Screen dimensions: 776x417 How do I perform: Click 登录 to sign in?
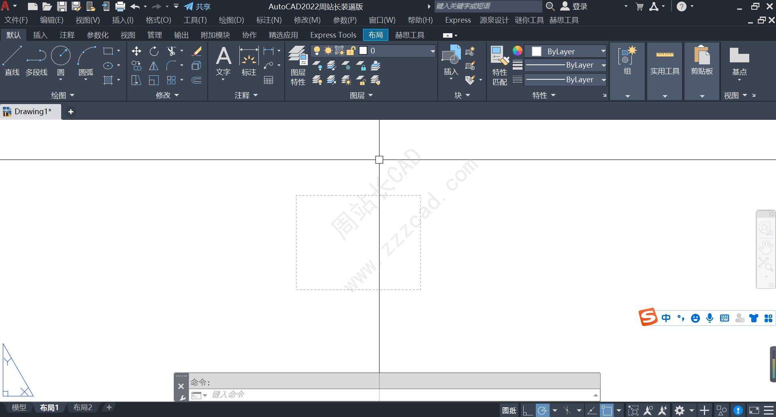point(574,6)
